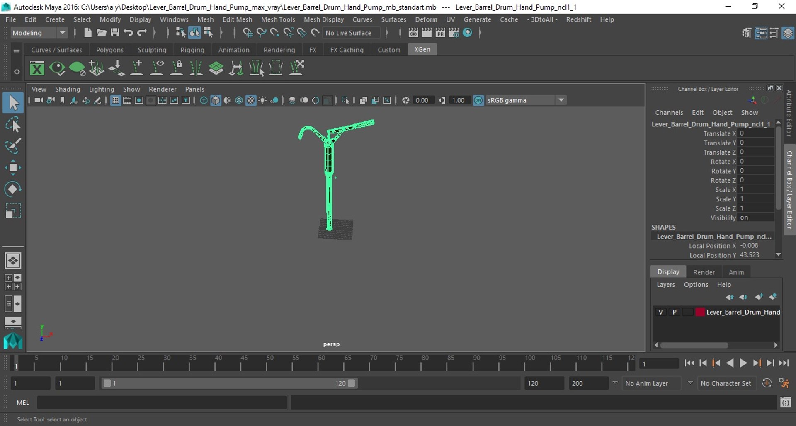796x426 pixels.
Task: Go to the end of playback range
Action: [784, 363]
